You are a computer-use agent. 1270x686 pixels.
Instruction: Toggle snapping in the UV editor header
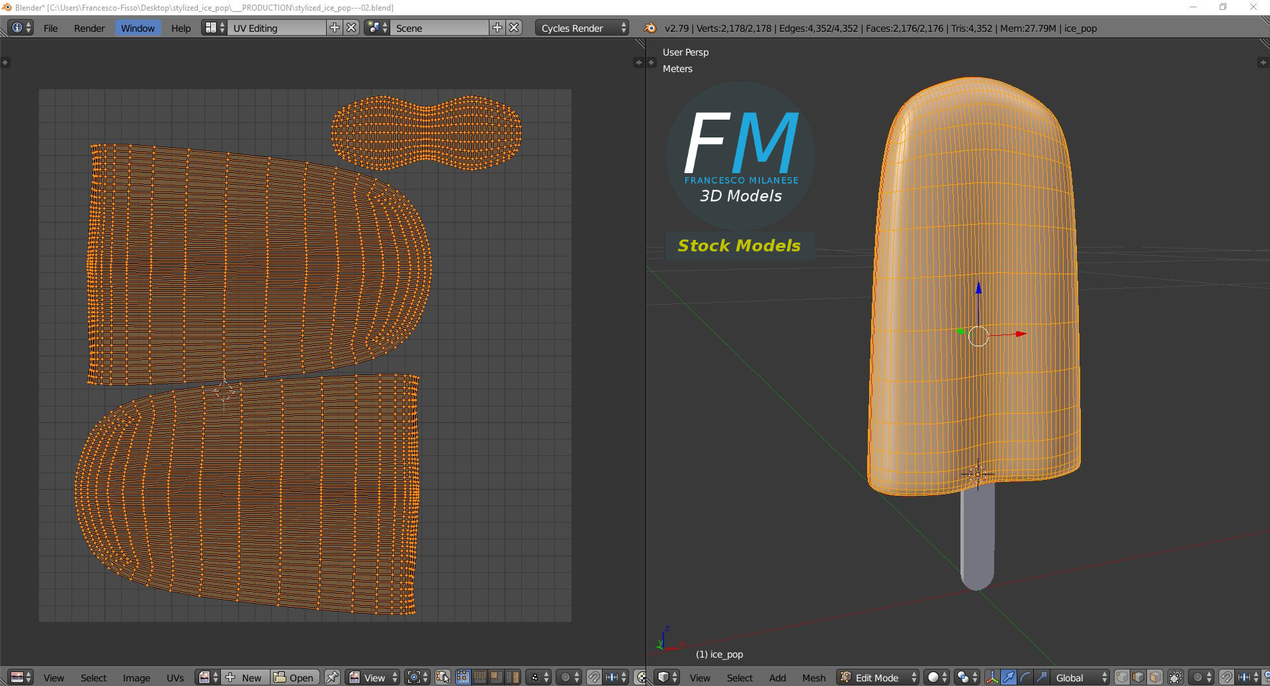(594, 677)
